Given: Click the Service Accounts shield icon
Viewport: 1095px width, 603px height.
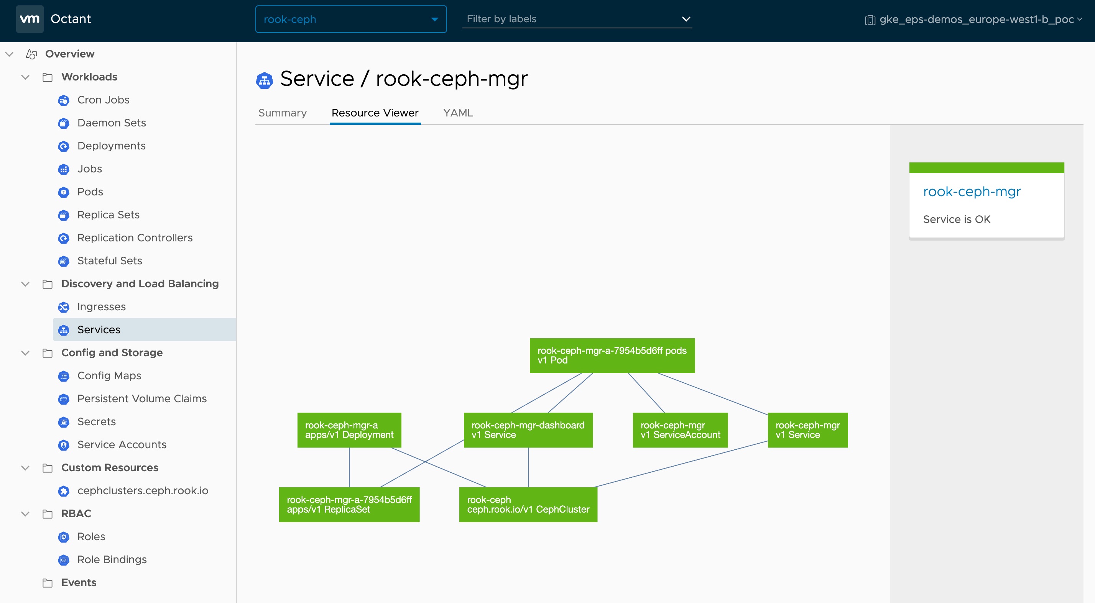Looking at the screenshot, I should pos(63,445).
